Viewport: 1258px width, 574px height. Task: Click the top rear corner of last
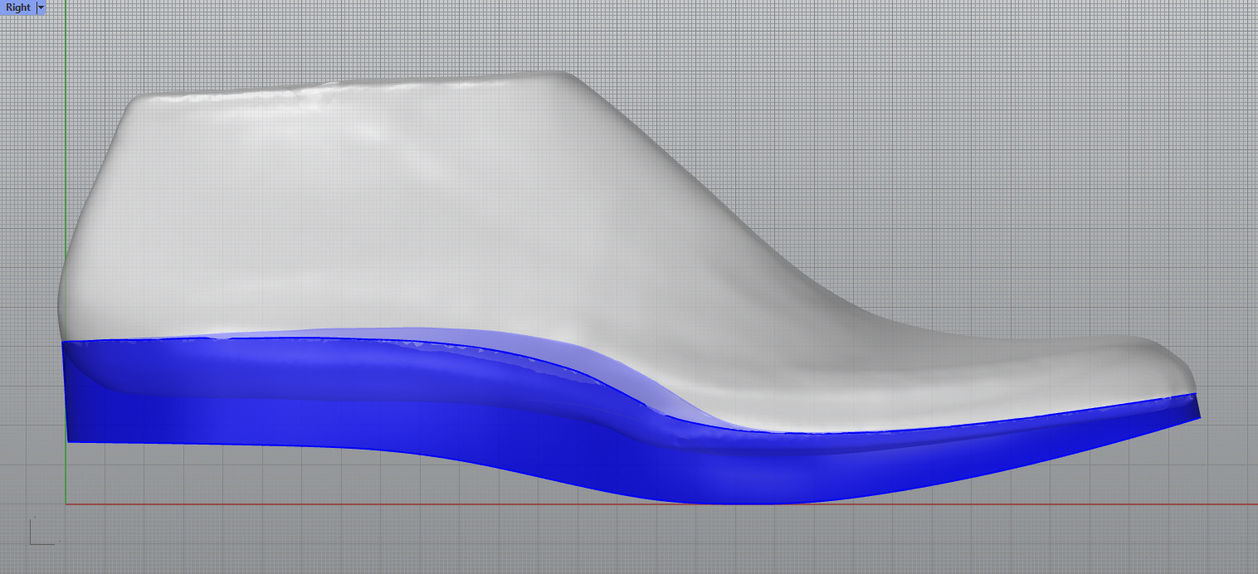(134, 101)
